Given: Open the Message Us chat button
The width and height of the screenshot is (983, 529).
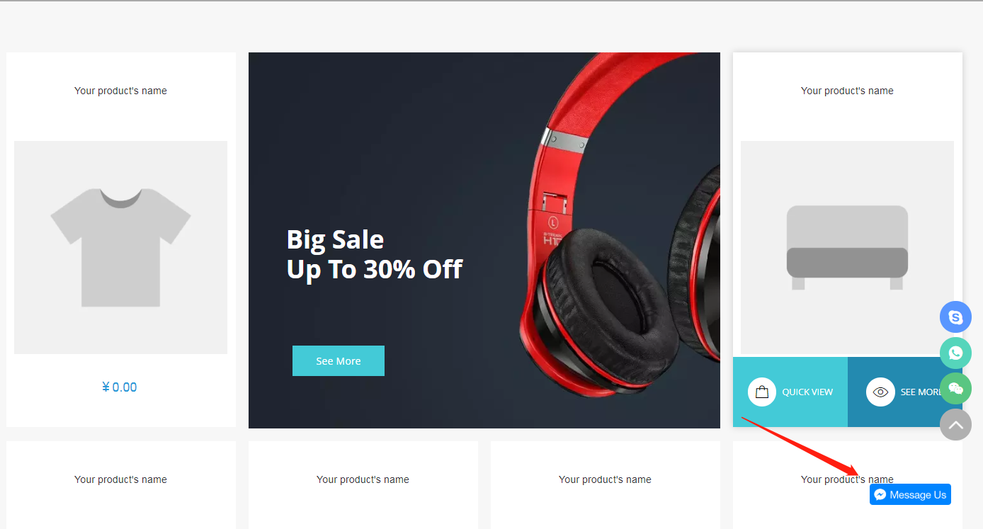Looking at the screenshot, I should [x=910, y=494].
